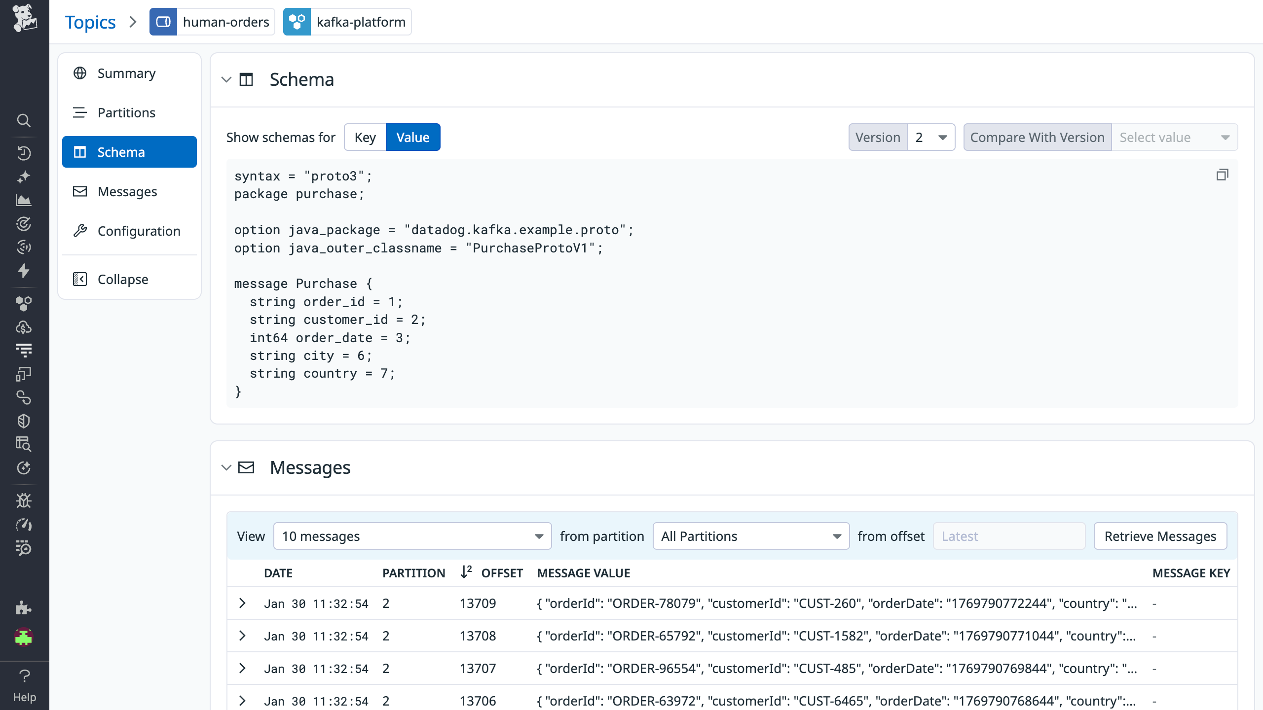The height and width of the screenshot is (710, 1263).
Task: Expand the message at offset 13709
Action: (x=242, y=603)
